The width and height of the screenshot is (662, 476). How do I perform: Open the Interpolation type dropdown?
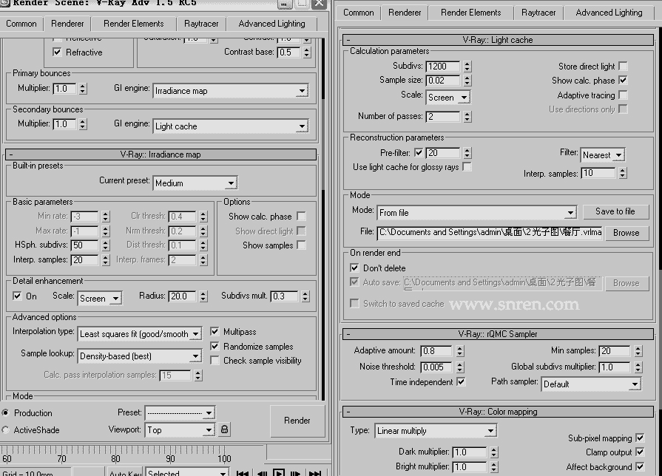pyautogui.click(x=140, y=334)
